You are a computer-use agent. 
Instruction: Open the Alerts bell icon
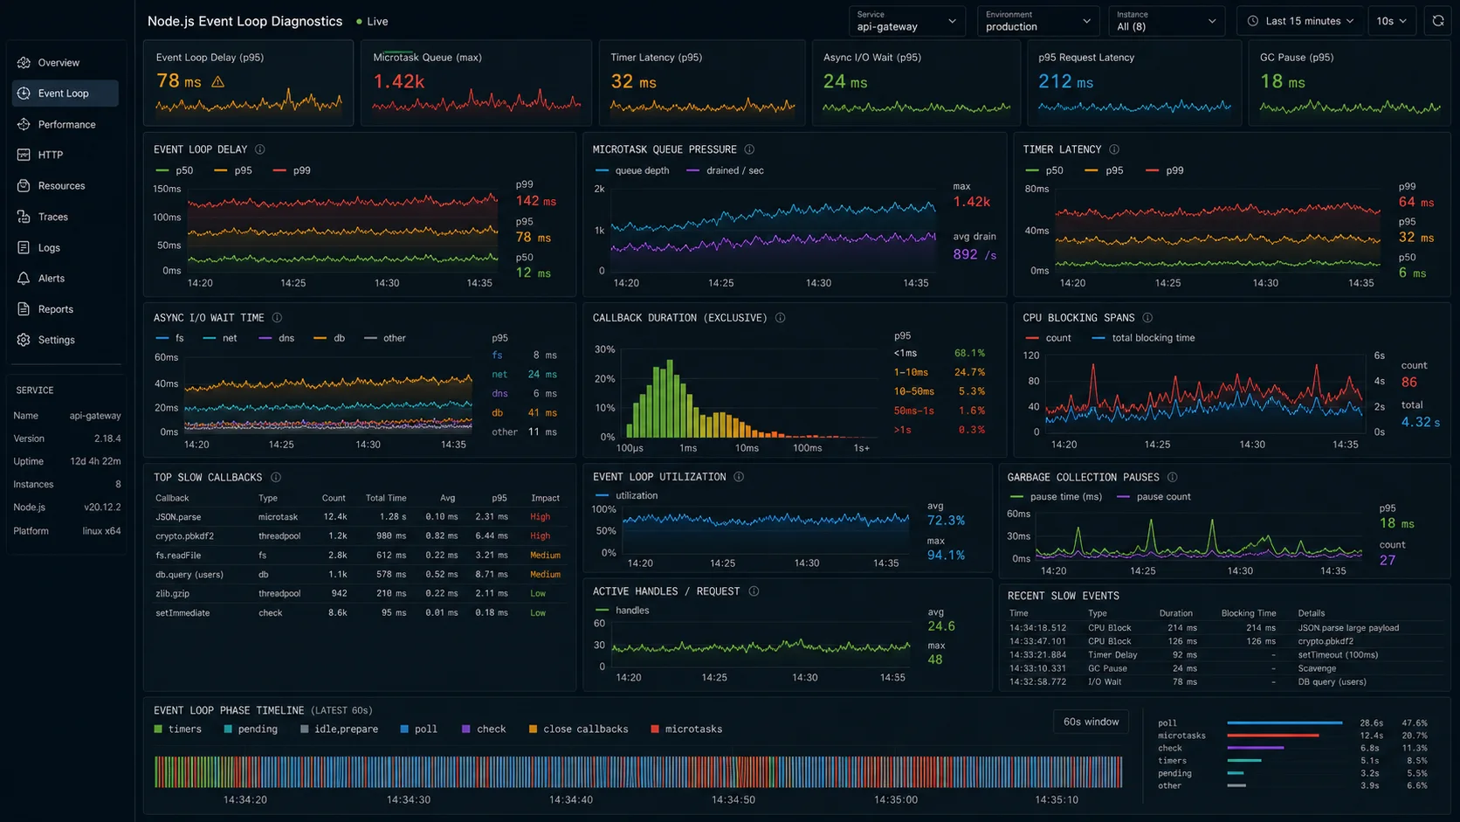[24, 279]
